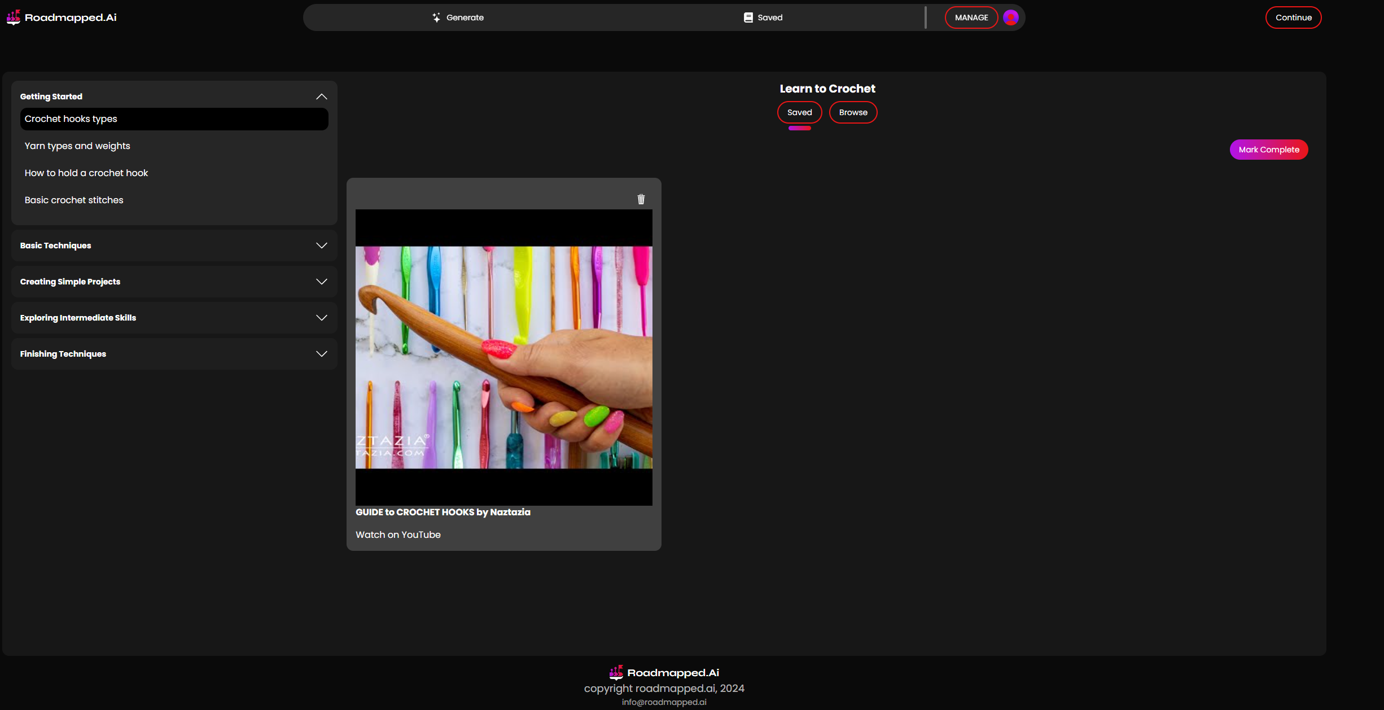Click the Generate sparkle icon
The height and width of the screenshot is (710, 1384).
436,17
